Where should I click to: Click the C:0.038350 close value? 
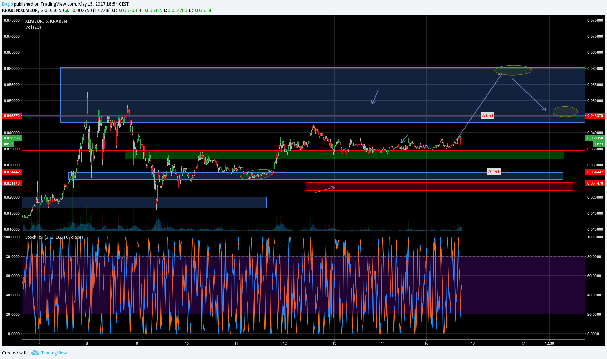click(x=201, y=10)
